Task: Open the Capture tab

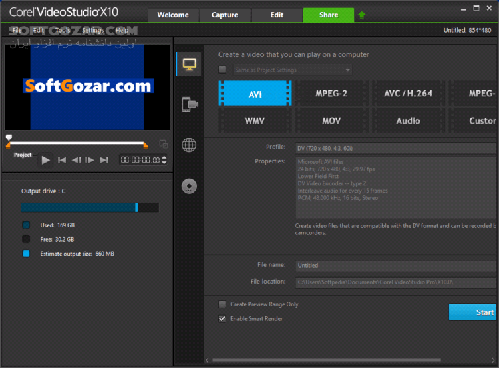Action: [225, 15]
